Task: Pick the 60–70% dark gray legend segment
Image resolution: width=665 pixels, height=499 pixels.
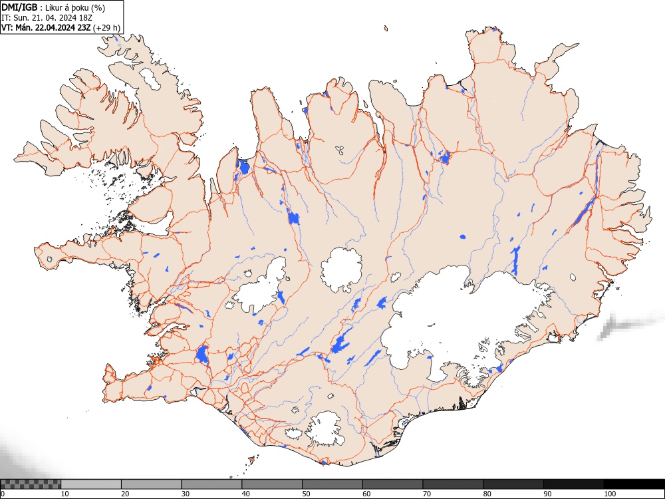Action: (x=393, y=484)
